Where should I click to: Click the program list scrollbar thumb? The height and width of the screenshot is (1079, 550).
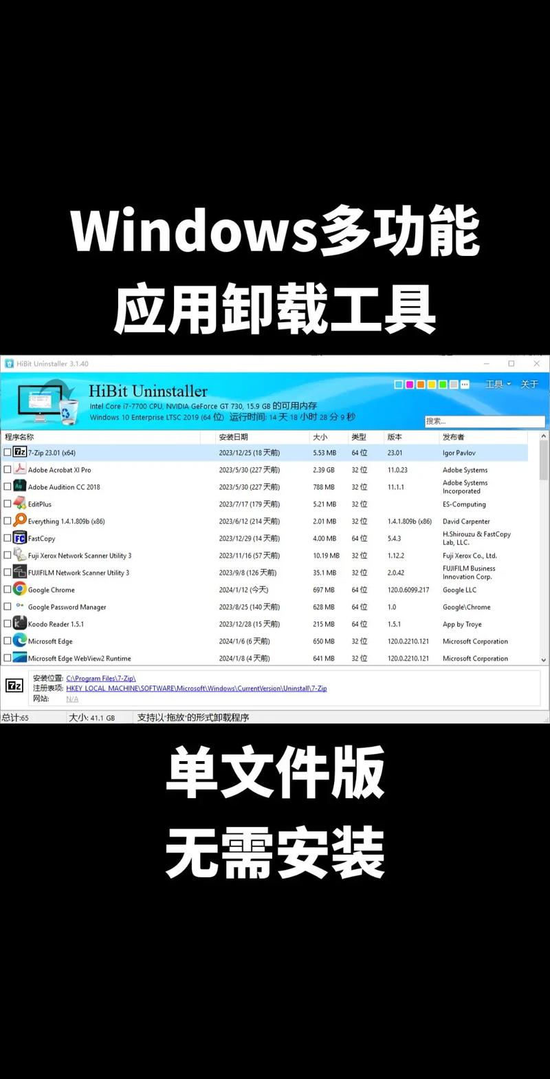pyautogui.click(x=544, y=460)
